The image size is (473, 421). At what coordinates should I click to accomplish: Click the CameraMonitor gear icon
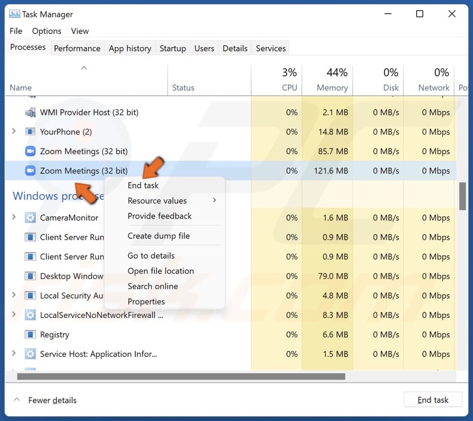[x=30, y=217]
